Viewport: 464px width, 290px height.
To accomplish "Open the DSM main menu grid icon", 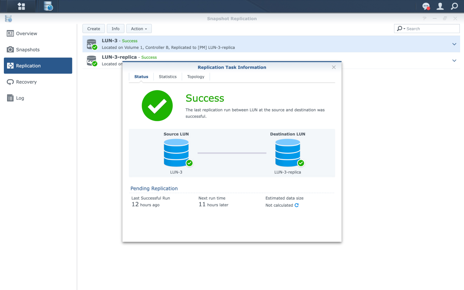I will point(21,6).
